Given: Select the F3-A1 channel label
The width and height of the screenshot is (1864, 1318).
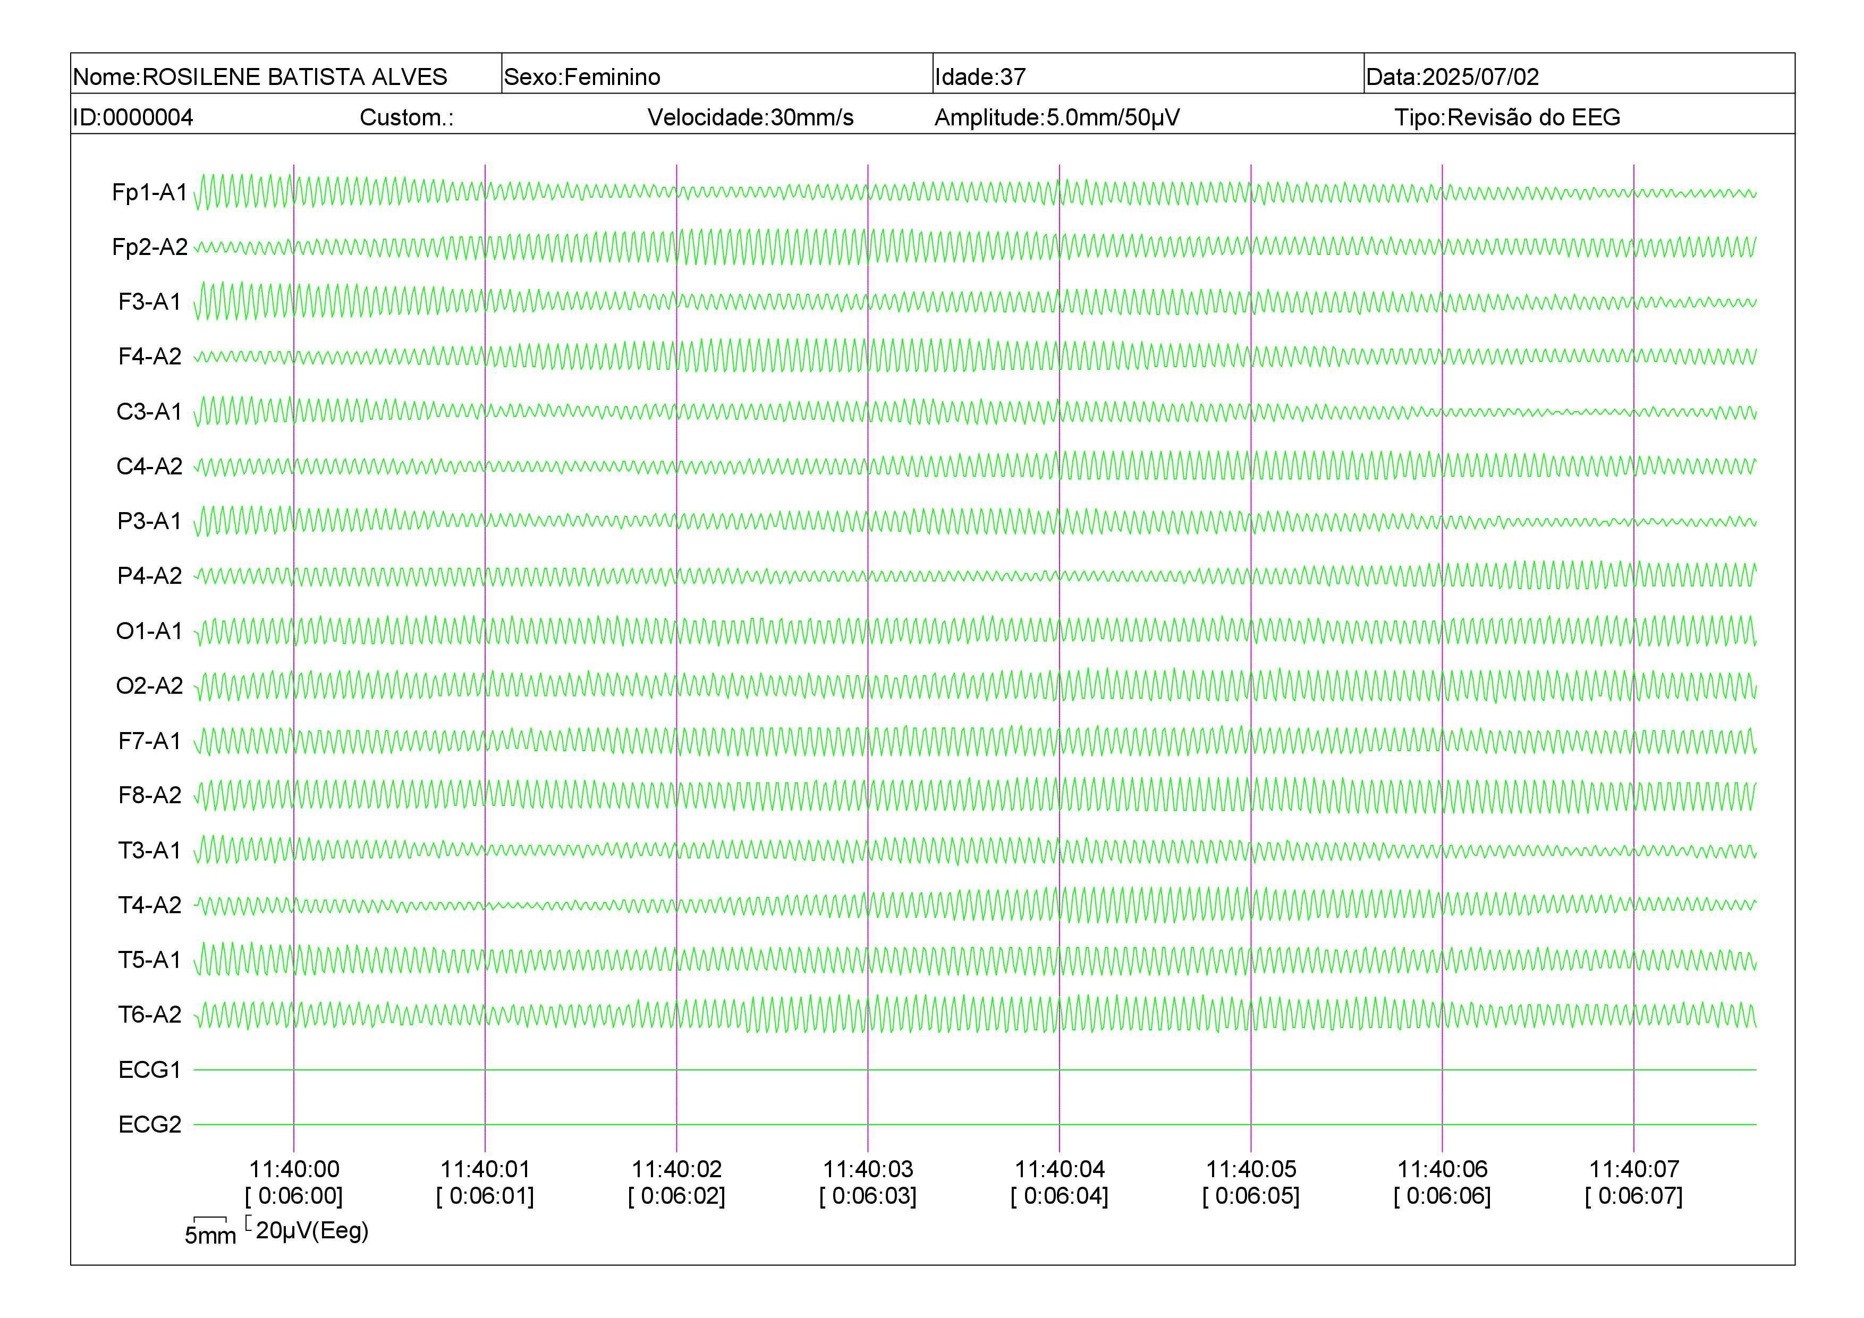Looking at the screenshot, I should click(150, 302).
